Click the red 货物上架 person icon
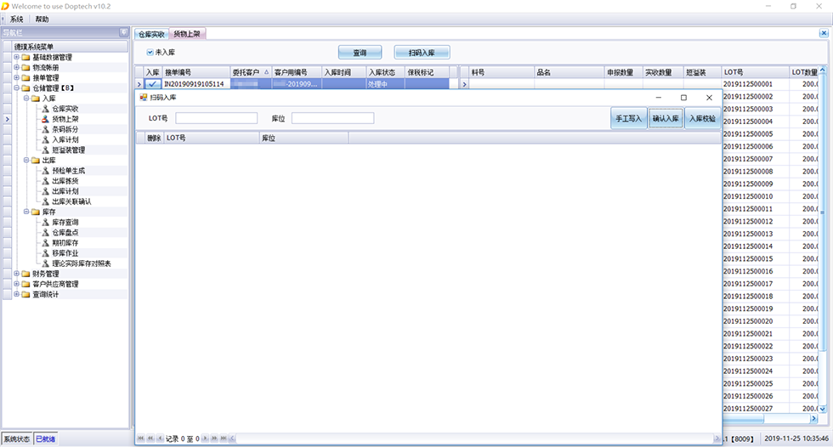 46,119
